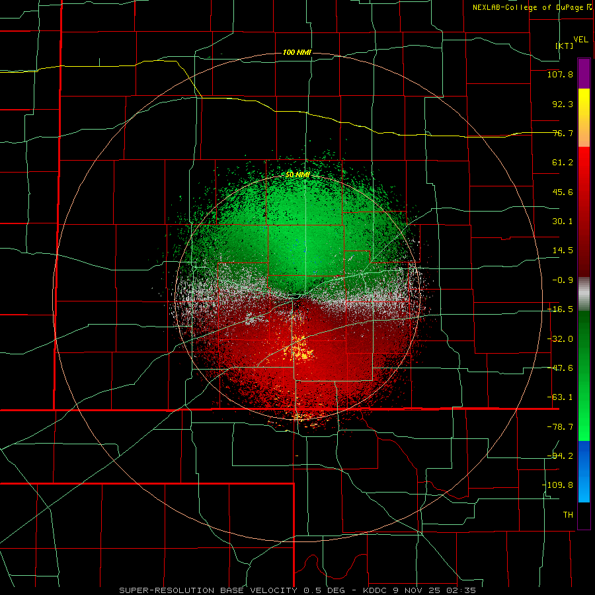Click the -109.8 scale value
The width and height of the screenshot is (595, 595).
click(x=557, y=485)
